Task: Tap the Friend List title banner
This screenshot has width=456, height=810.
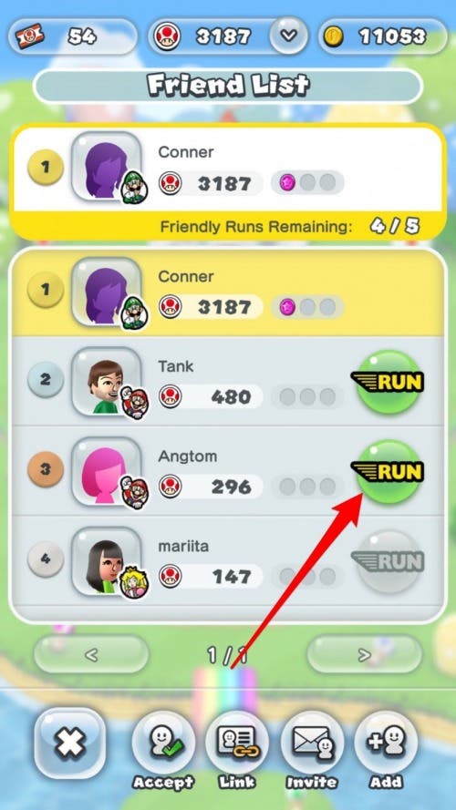Action: click(228, 87)
